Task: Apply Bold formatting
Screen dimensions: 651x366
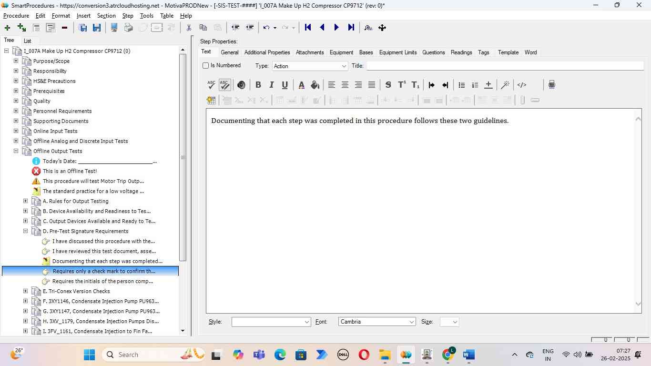Action: tap(258, 85)
